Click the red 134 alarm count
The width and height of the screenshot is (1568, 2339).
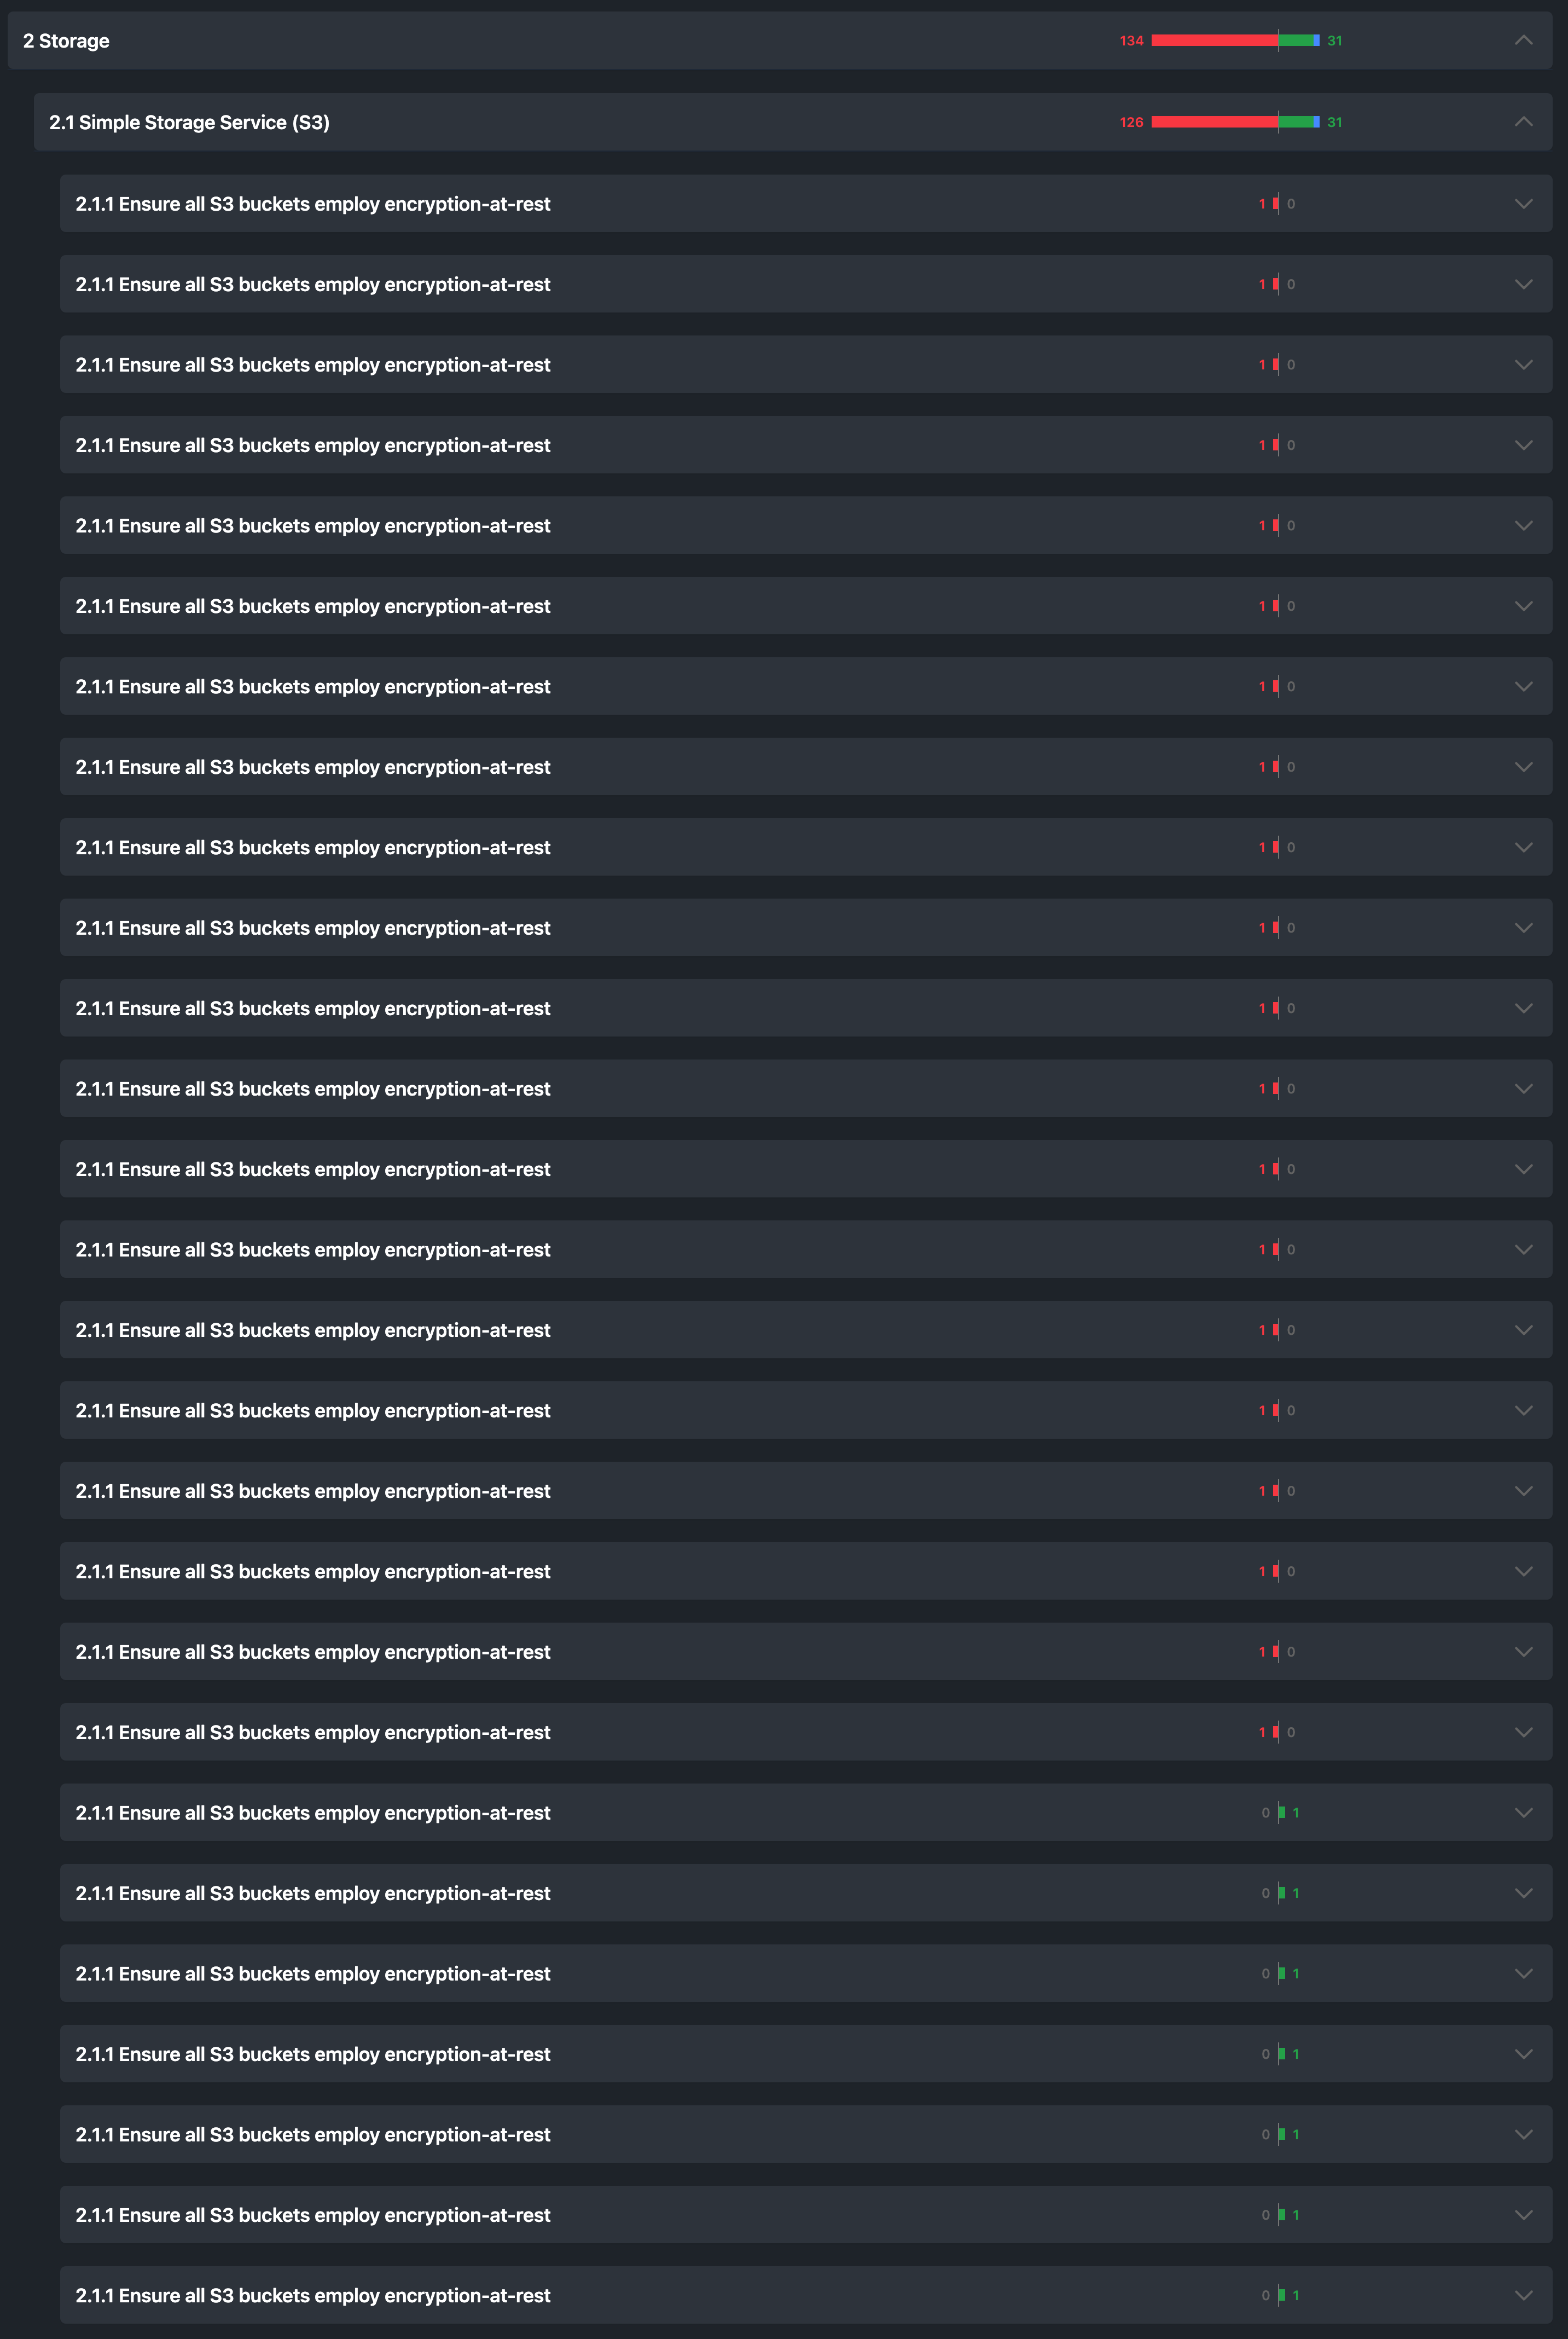[1131, 41]
